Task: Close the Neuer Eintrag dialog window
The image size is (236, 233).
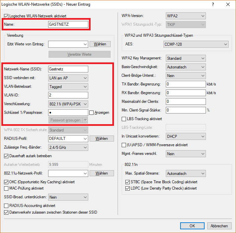Action: point(228,4)
